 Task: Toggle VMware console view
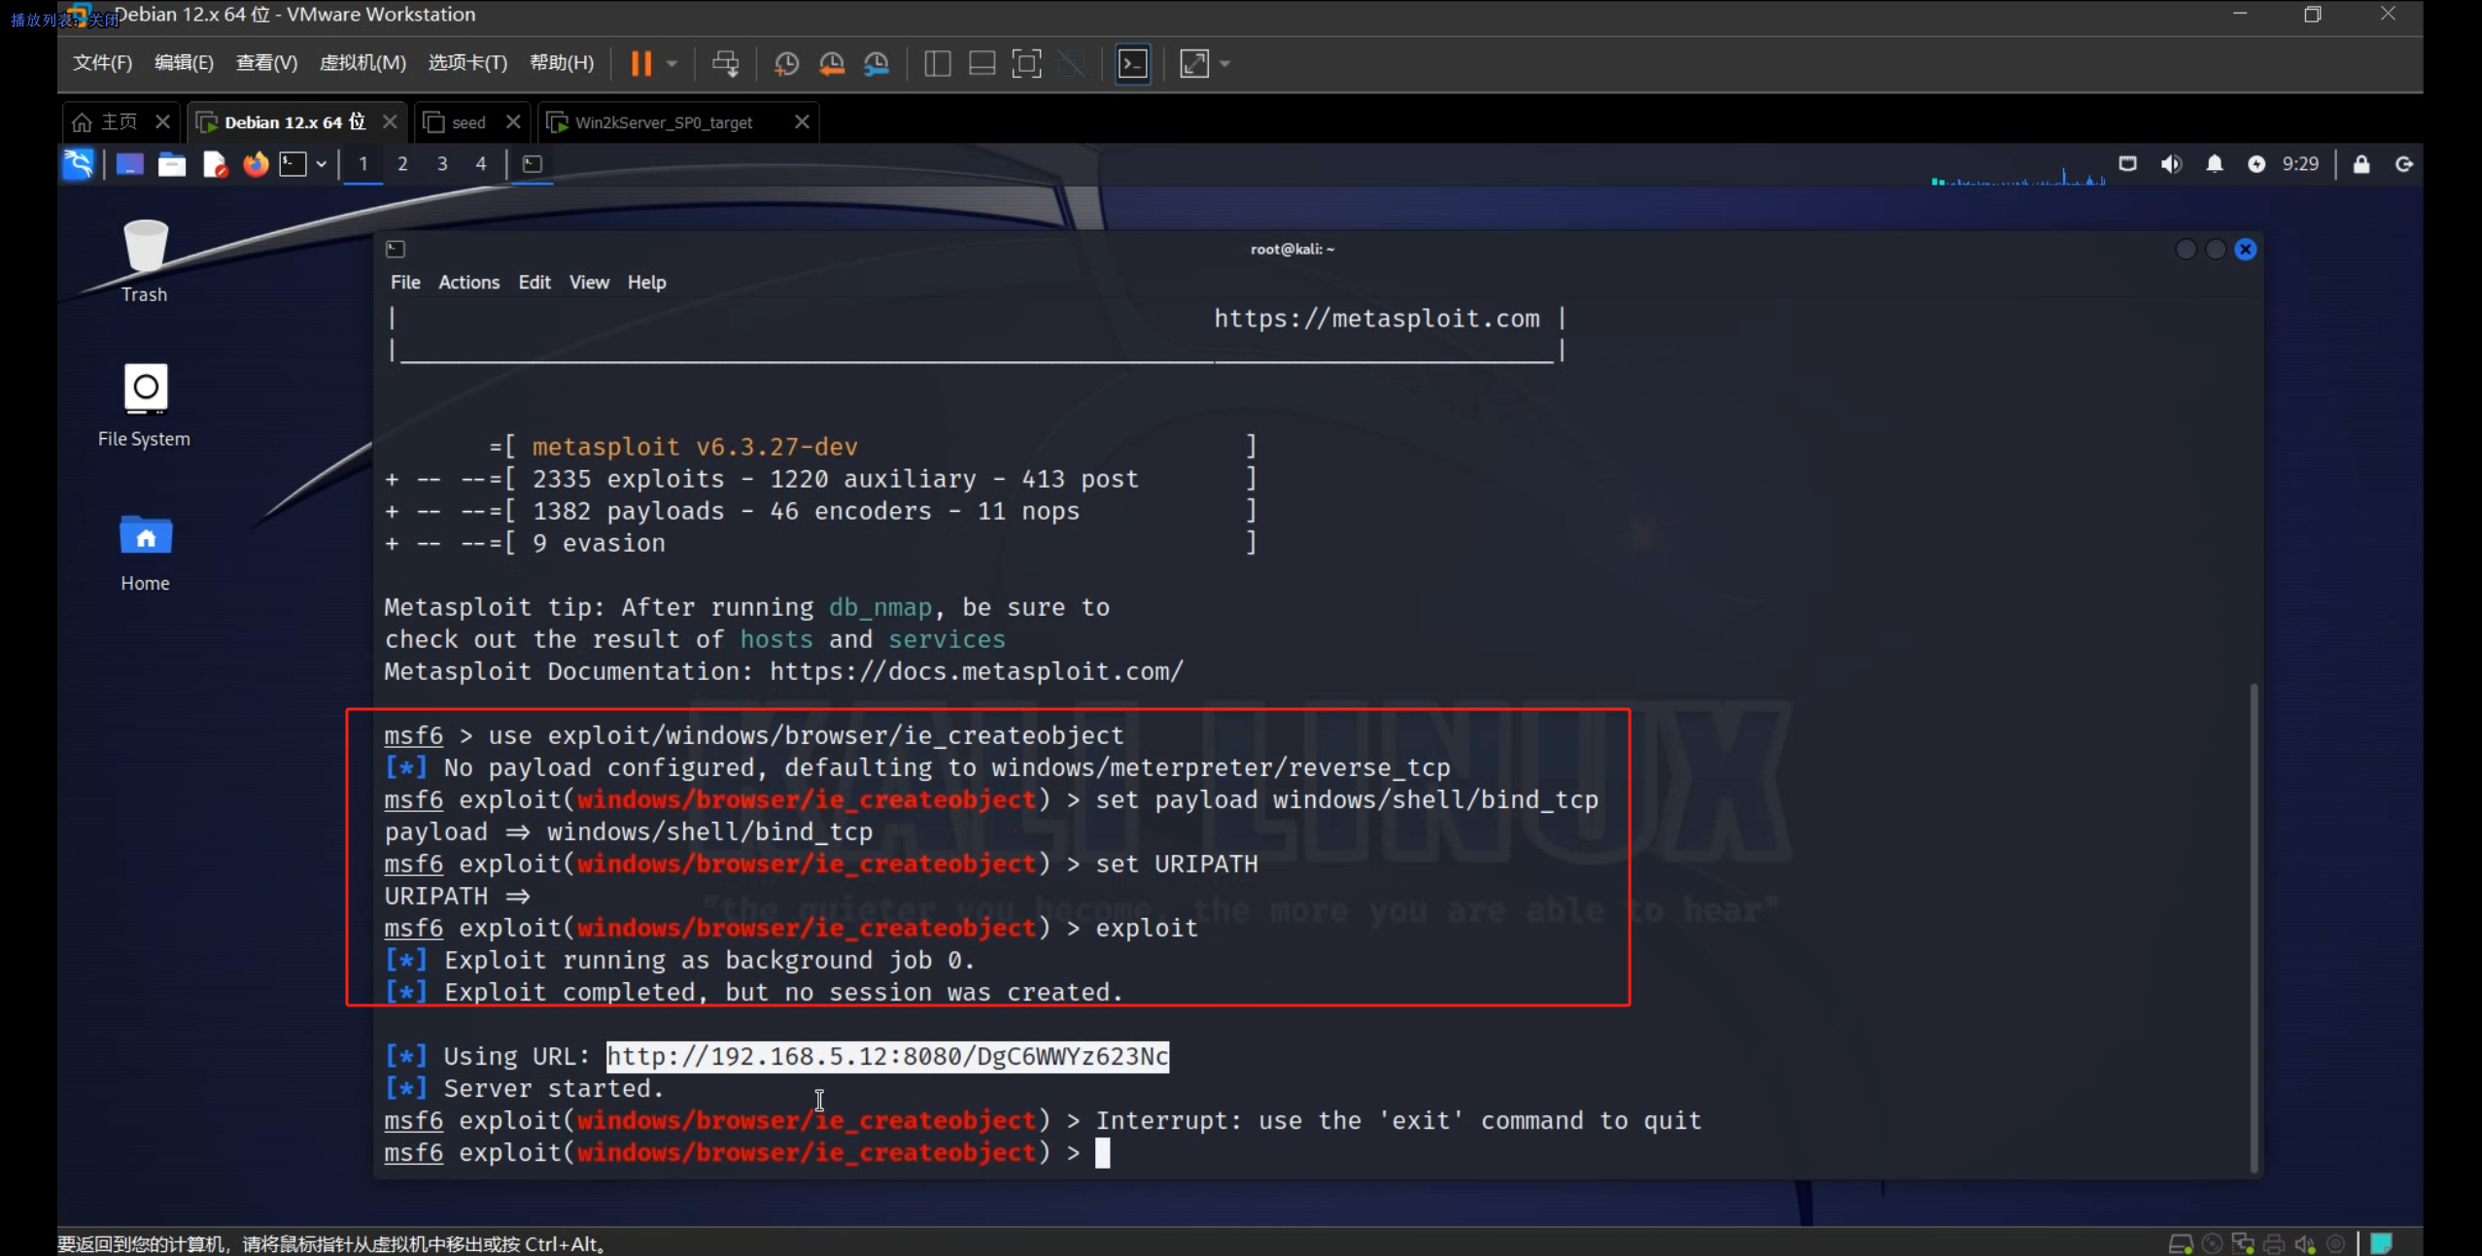tap(1133, 64)
